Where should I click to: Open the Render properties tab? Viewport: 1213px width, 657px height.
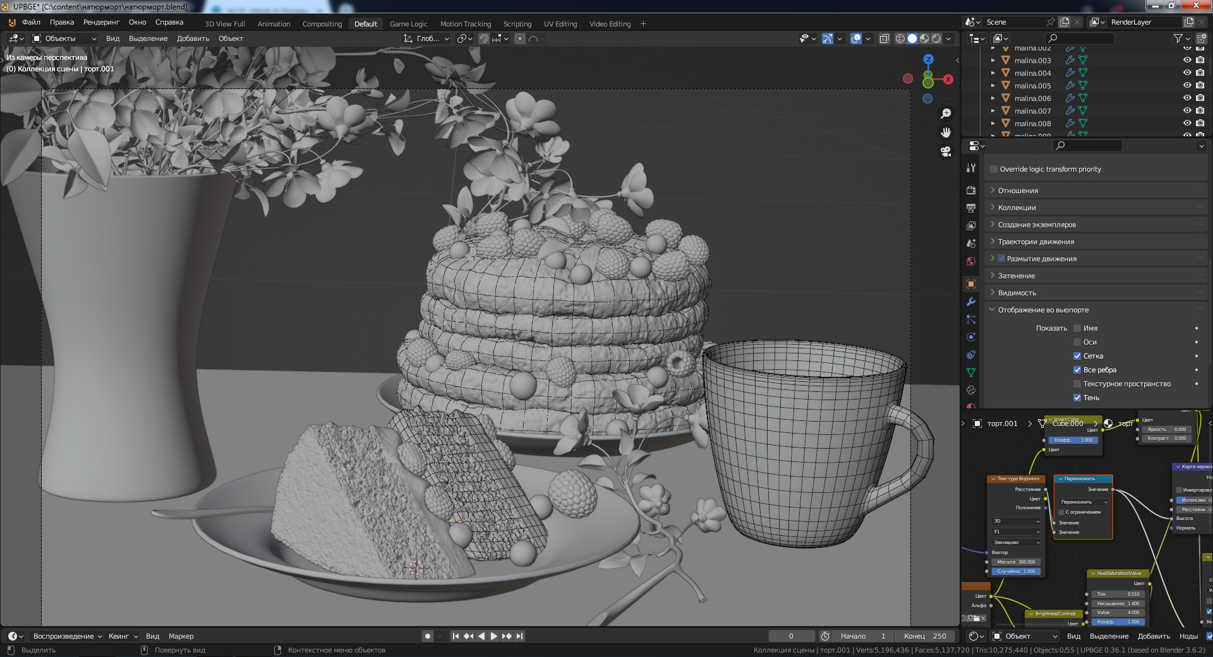tap(971, 191)
